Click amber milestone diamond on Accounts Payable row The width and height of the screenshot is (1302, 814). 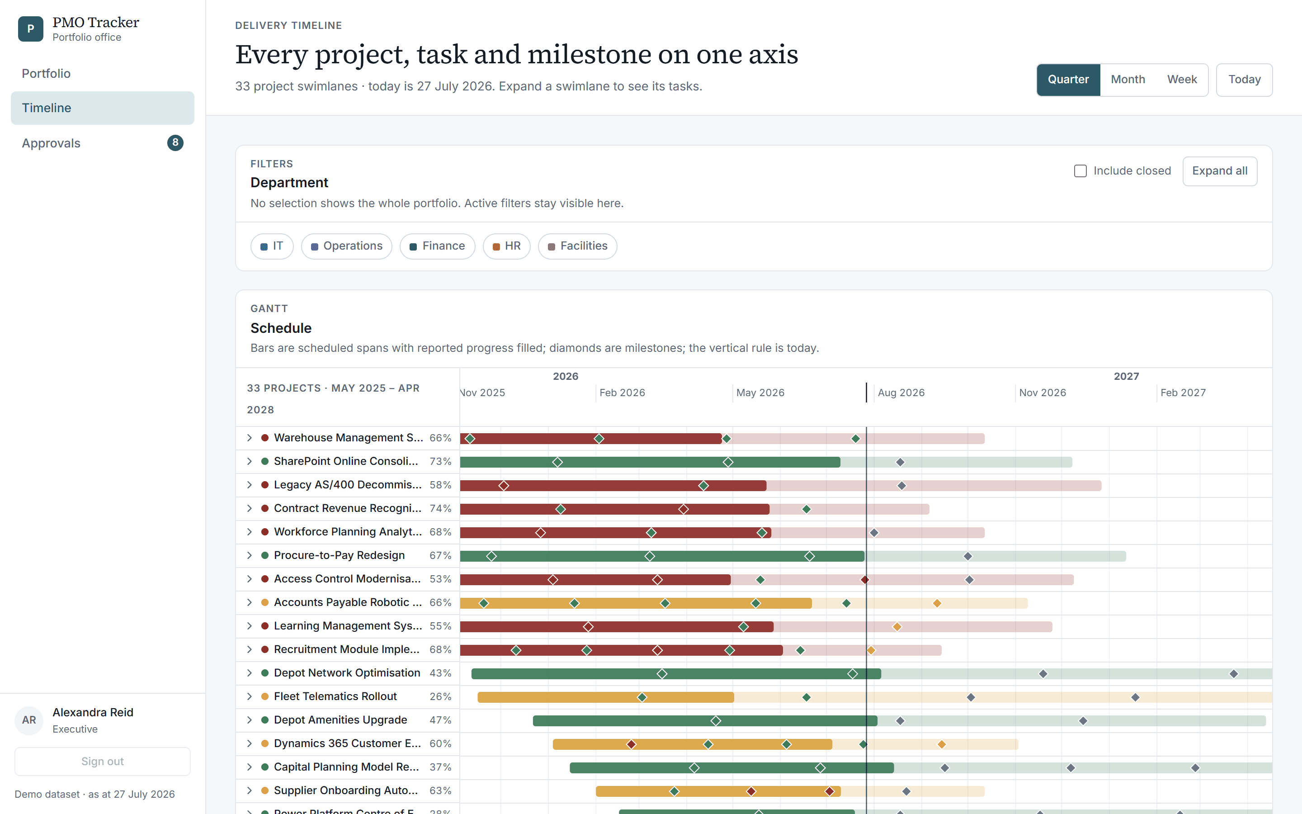click(x=937, y=603)
